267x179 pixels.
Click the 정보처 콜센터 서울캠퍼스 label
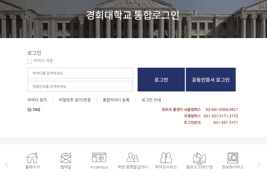pyautogui.click(x=181, y=109)
